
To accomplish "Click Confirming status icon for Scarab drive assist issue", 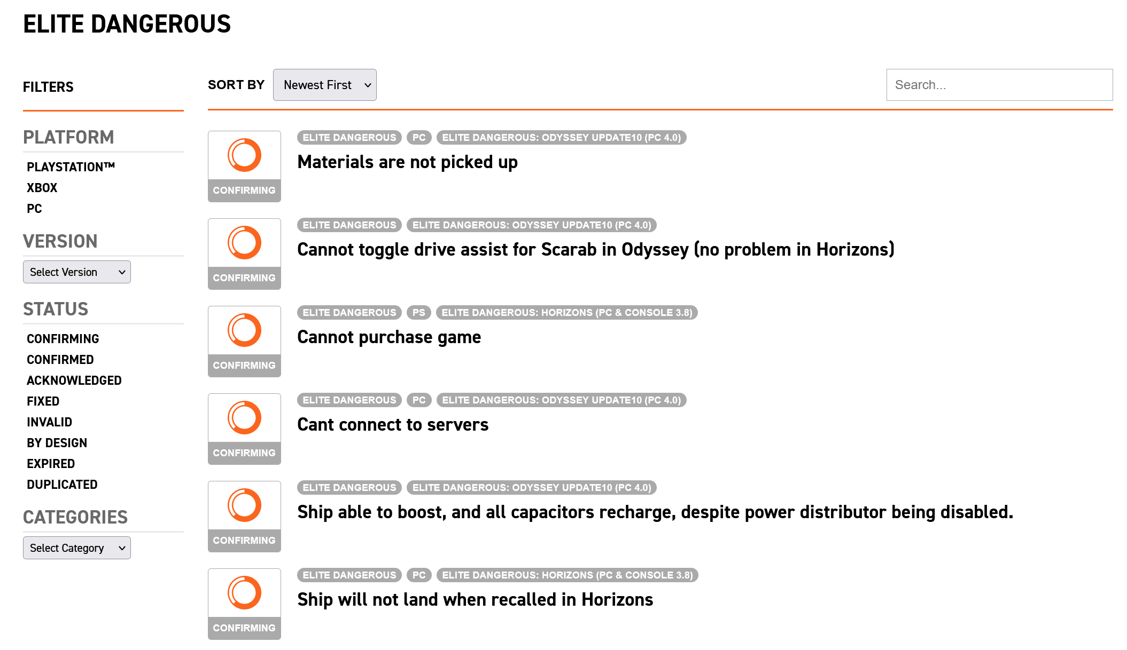I will 244,254.
